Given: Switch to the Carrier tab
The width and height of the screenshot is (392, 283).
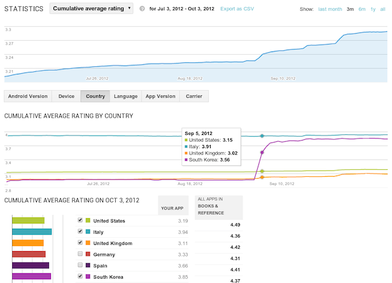Looking at the screenshot, I should click(x=194, y=96).
